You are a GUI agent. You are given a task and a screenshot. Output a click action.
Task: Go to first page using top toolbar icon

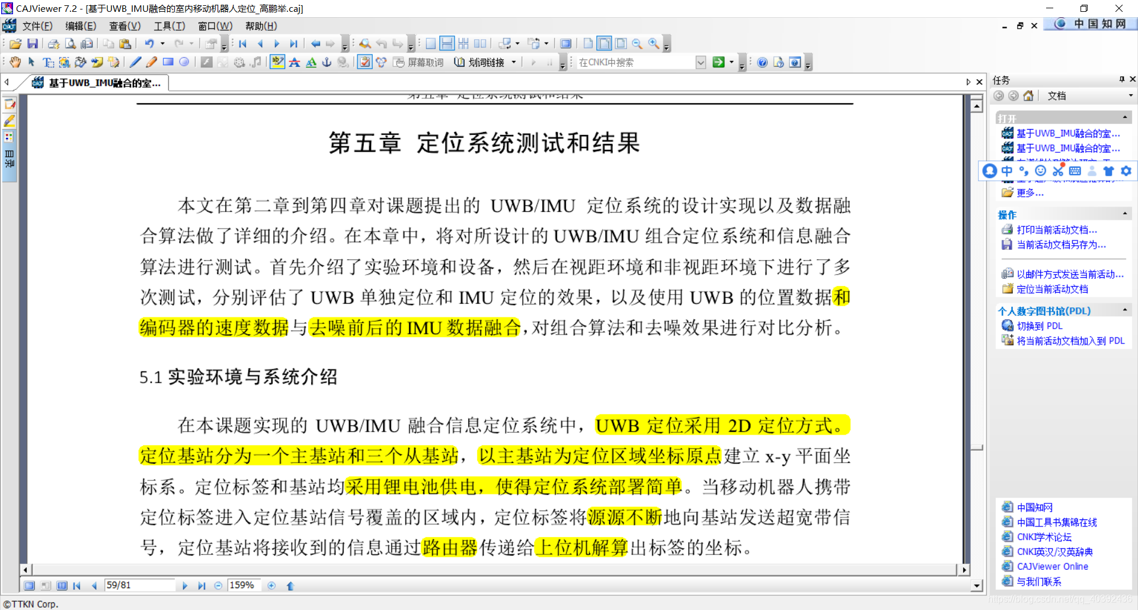point(243,44)
